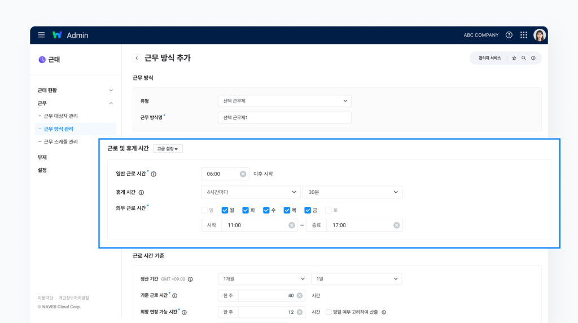Click the star favorite icon
The height and width of the screenshot is (323, 578).
[514, 58]
